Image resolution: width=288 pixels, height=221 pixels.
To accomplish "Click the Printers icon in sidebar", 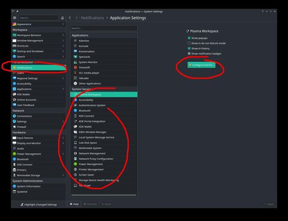I will [x=14, y=170].
